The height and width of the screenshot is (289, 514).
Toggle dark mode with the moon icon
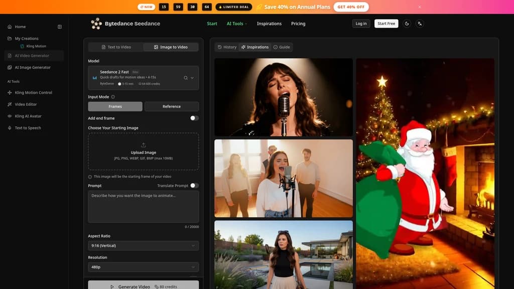407,24
